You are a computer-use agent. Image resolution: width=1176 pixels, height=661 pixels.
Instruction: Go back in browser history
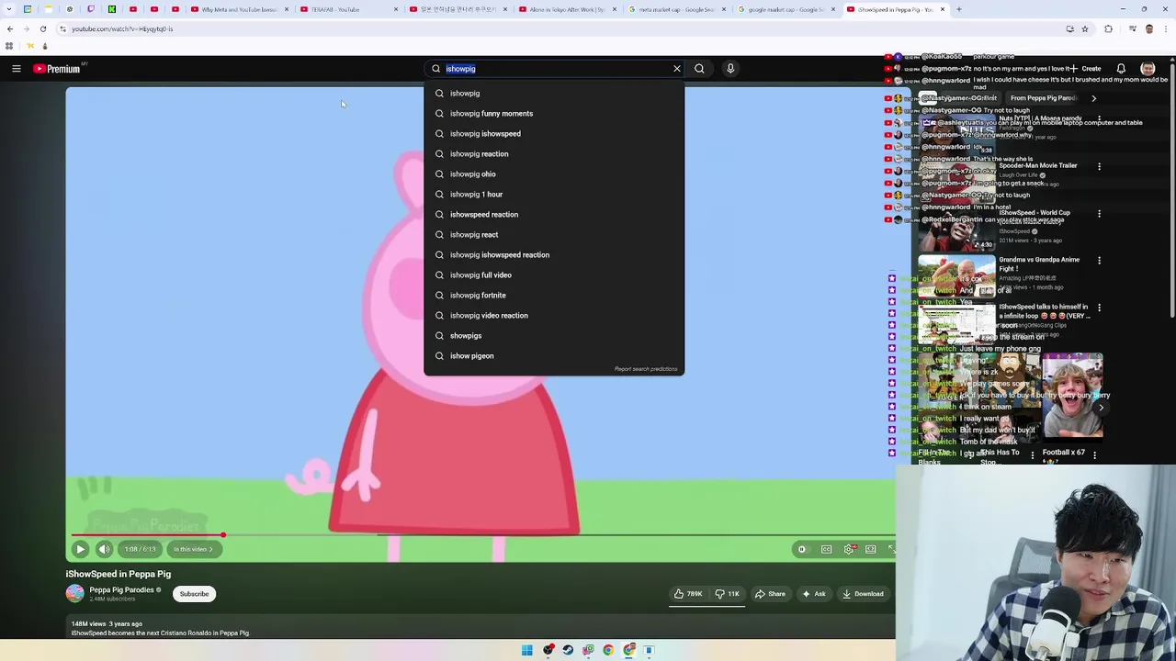10,28
